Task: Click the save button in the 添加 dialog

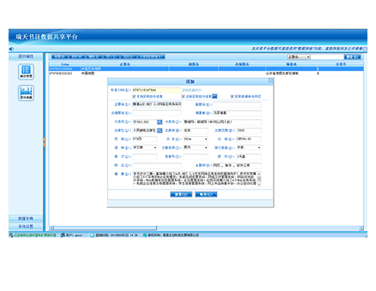Action: tap(181, 194)
